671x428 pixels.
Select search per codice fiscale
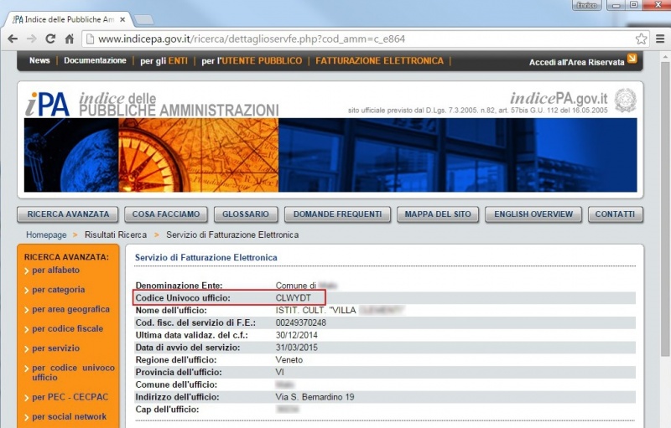[68, 329]
